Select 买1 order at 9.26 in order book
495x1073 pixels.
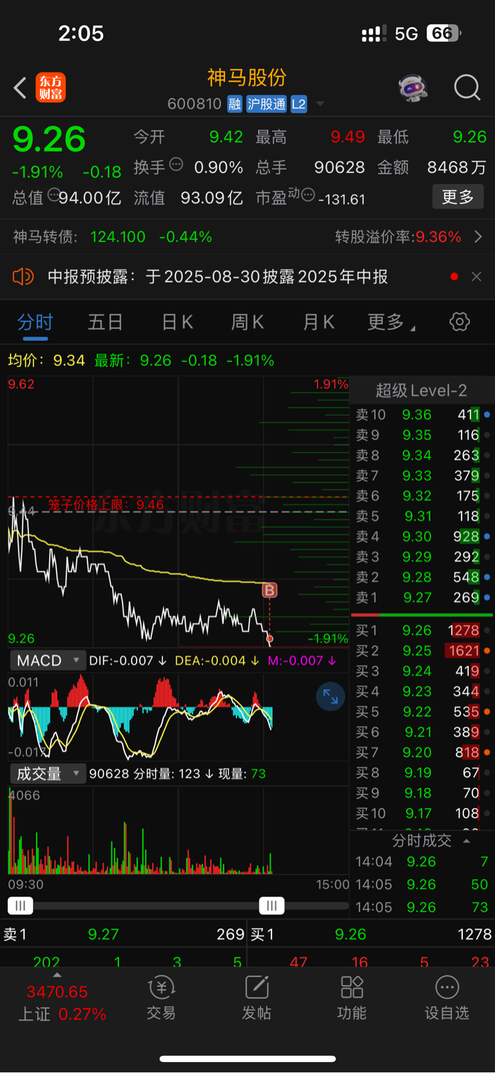point(422,630)
